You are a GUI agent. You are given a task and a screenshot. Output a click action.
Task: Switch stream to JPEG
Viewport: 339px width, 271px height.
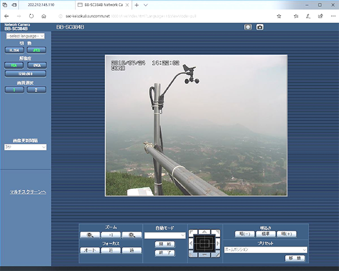pyautogui.click(x=37, y=50)
